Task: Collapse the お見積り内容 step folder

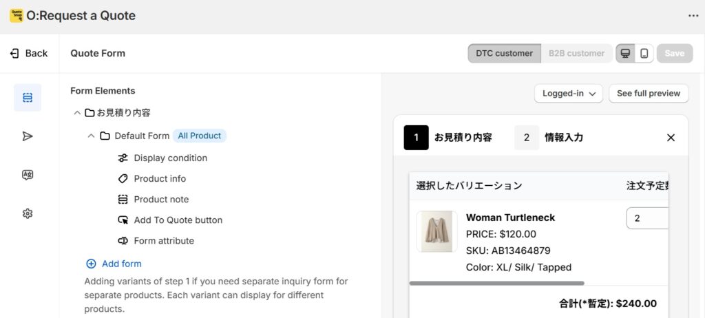Action: point(77,112)
